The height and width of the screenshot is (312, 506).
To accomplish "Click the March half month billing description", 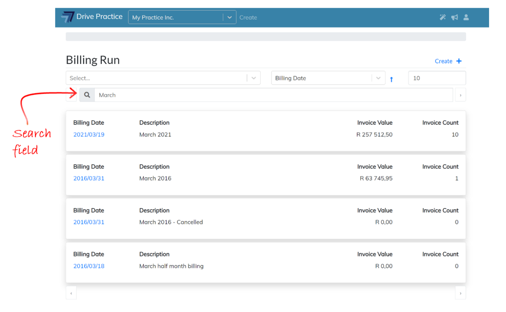I will pyautogui.click(x=171, y=266).
